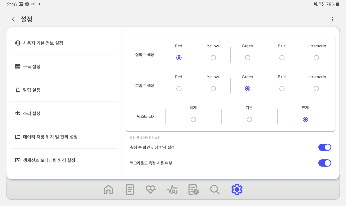Click the 텍스트 크기 row label
The image size is (346, 206).
(146, 116)
